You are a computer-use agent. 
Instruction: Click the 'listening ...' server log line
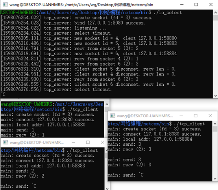point(54,28)
